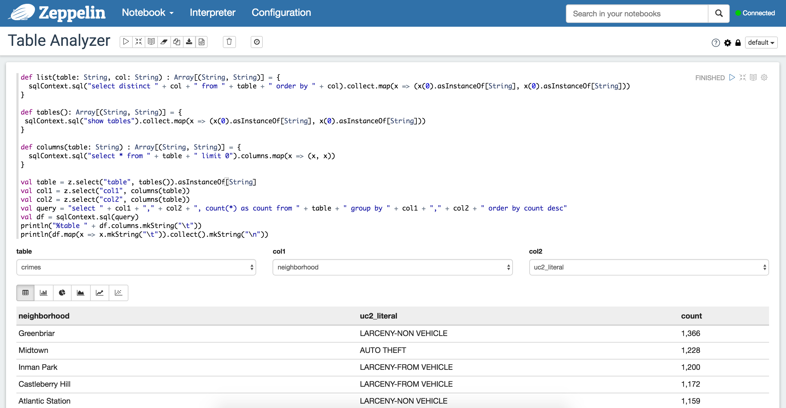The height and width of the screenshot is (408, 786).
Task: Open the cron scheduler clock icon
Action: pyautogui.click(x=257, y=42)
